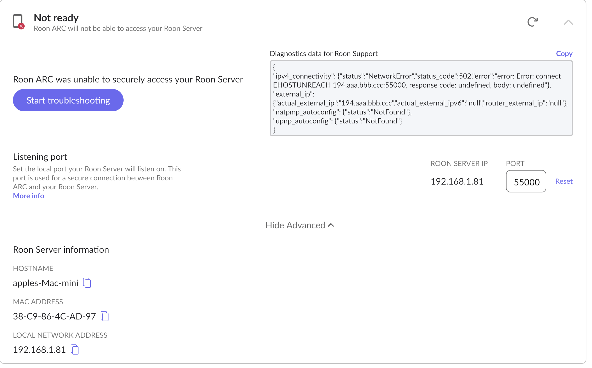
Task: Click the refresh status icon
Action: pyautogui.click(x=532, y=22)
